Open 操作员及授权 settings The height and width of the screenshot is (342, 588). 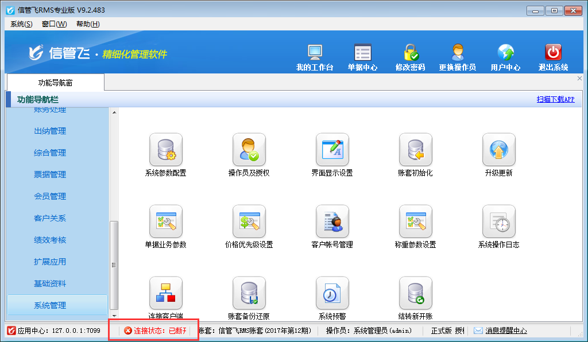249,150
